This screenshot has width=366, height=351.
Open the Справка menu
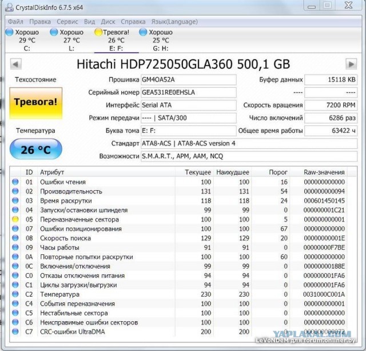(x=133, y=22)
